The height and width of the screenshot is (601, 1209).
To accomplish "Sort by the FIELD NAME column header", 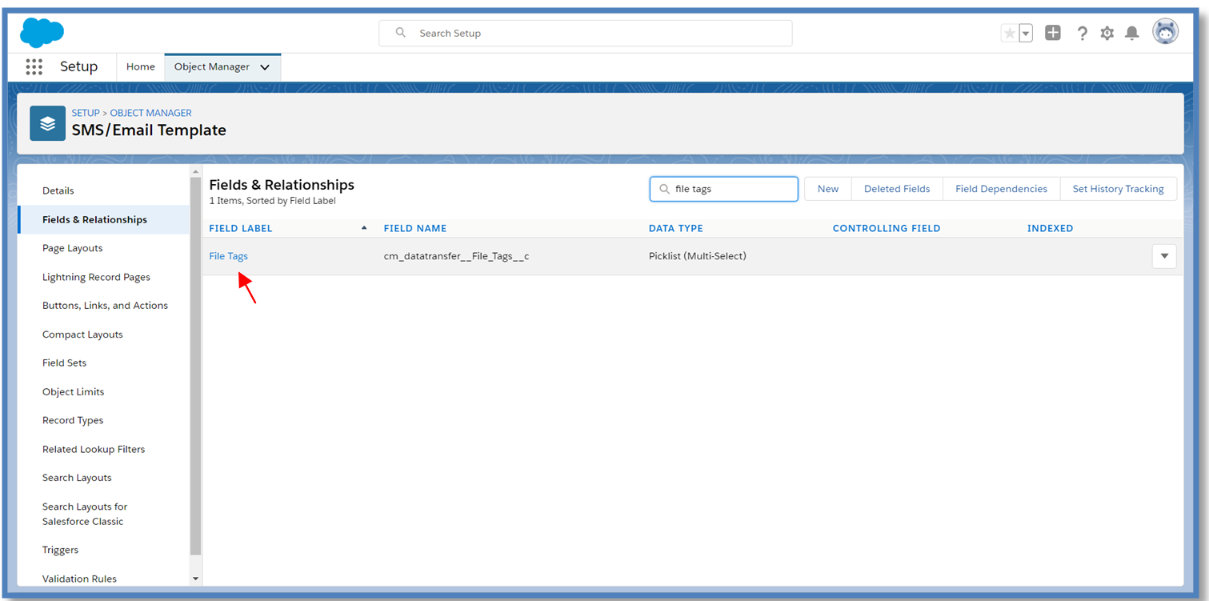I will pyautogui.click(x=415, y=228).
